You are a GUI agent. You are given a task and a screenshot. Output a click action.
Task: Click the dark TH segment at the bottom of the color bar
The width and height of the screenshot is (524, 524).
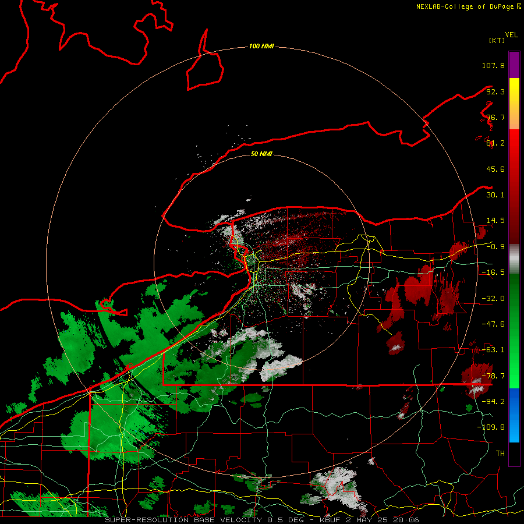point(514,454)
